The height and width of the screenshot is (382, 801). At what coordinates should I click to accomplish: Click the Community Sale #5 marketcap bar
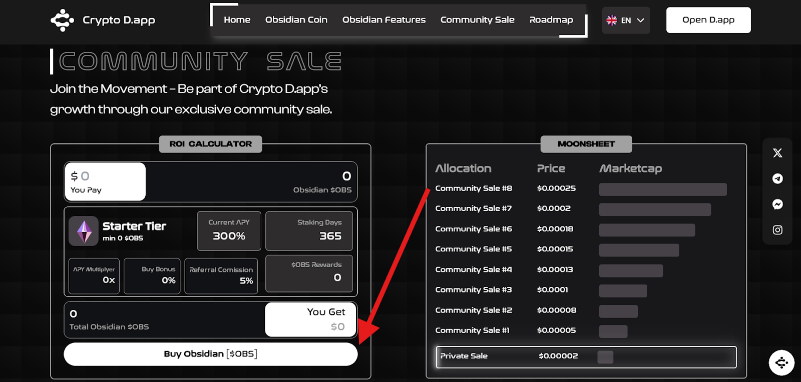pos(639,250)
